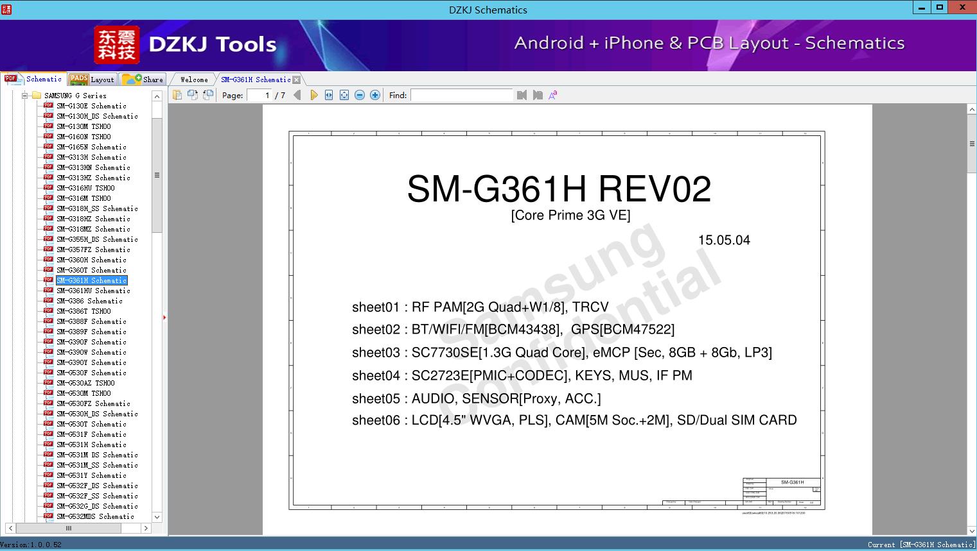Click the find previous icon

pos(522,95)
